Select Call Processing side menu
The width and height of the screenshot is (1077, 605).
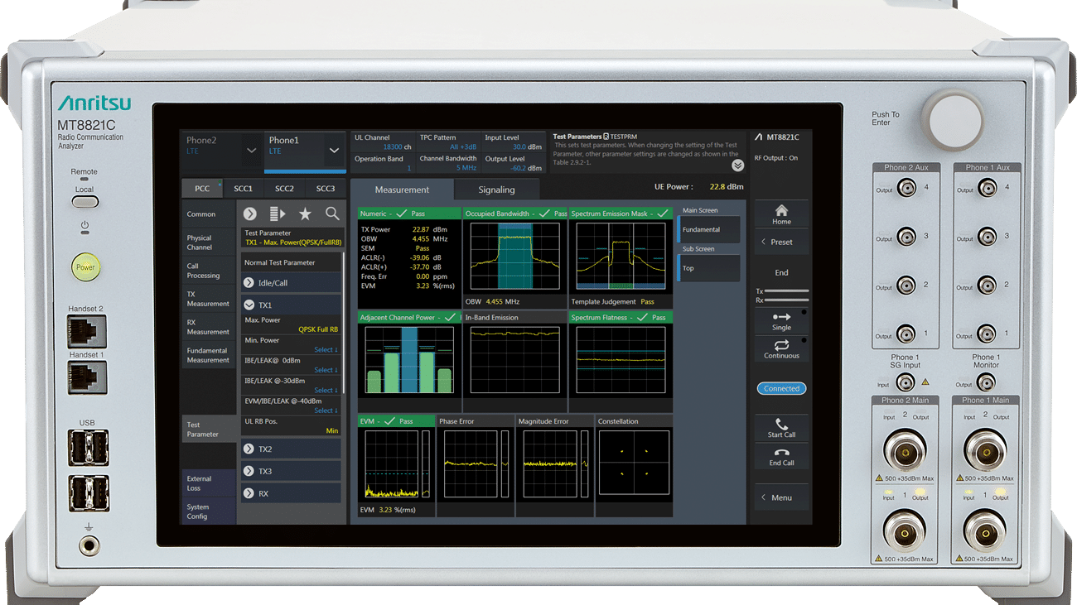point(209,271)
